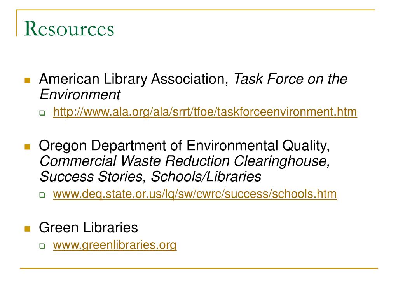Click gold square bullet beside Oregon Department

point(28,147)
